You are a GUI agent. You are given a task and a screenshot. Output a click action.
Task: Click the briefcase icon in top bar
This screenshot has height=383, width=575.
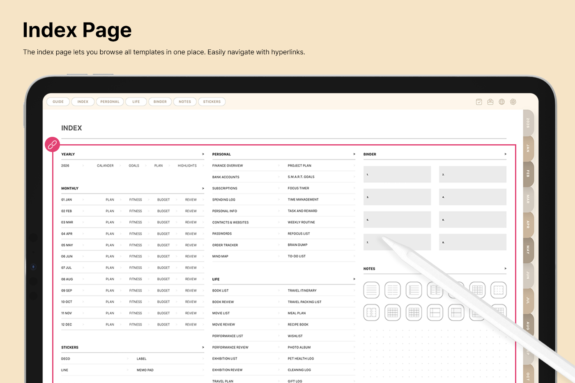pos(490,102)
